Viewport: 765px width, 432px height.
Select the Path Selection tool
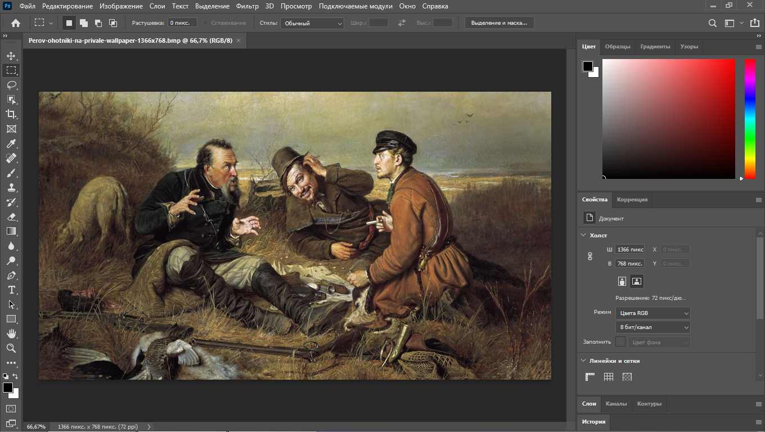(11, 304)
